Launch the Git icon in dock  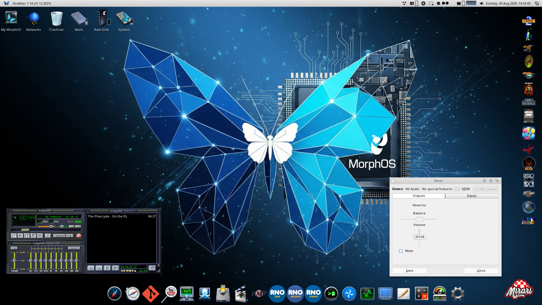151,294
